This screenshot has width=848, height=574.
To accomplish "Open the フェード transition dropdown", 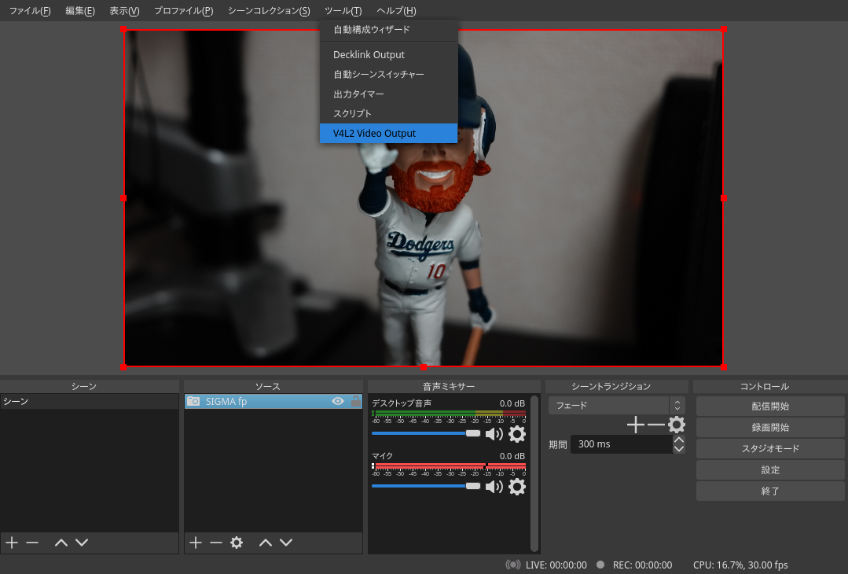I will click(x=616, y=405).
